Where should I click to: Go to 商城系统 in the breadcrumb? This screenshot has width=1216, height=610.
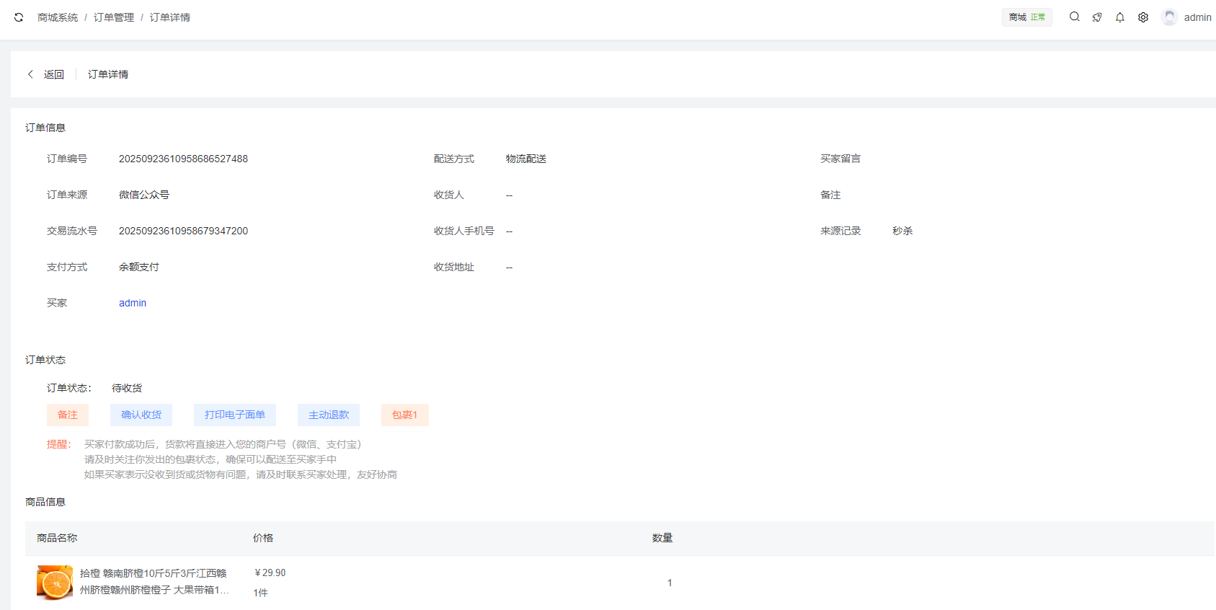click(x=58, y=17)
